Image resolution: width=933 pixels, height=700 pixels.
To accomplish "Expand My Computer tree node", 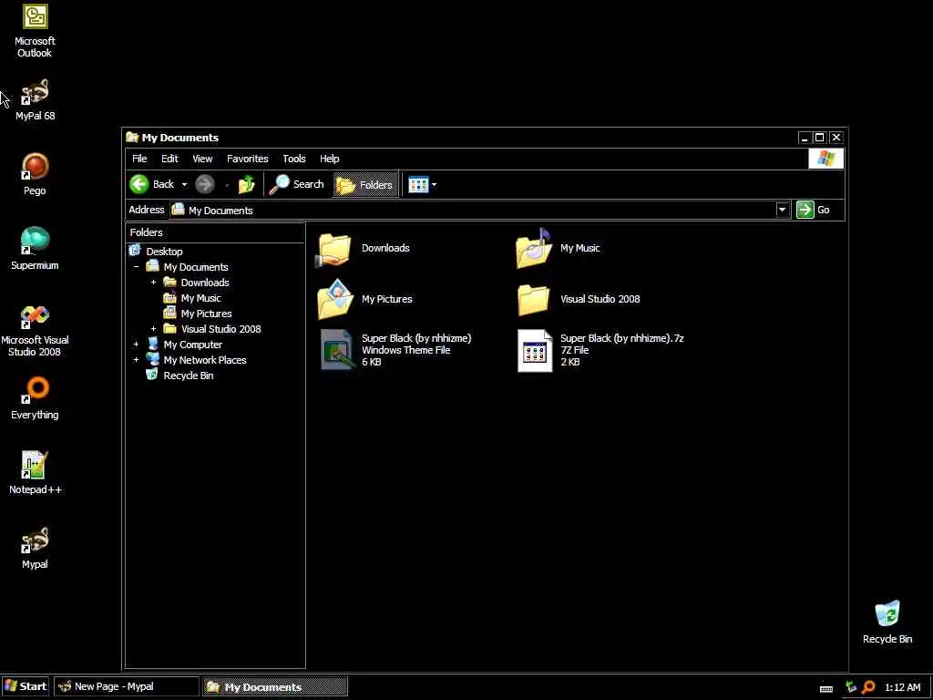I will (137, 344).
